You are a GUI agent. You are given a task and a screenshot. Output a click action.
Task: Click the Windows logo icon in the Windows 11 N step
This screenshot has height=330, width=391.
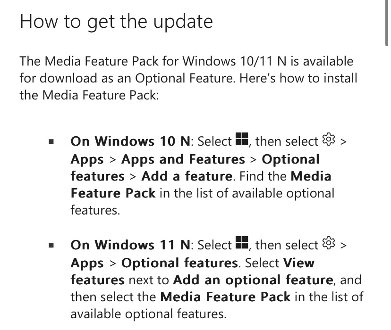coord(242,244)
